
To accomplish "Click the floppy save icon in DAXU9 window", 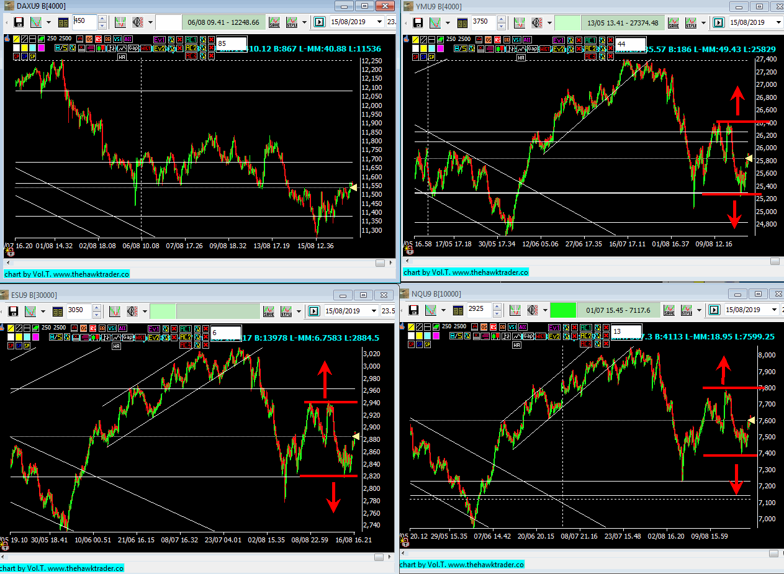I will click(x=19, y=22).
